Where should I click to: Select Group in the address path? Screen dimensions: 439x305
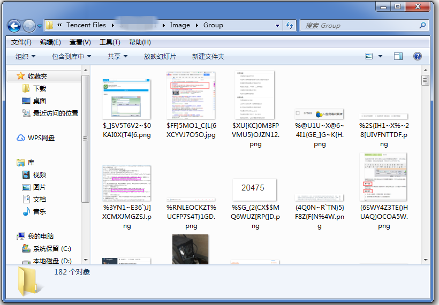pos(213,25)
